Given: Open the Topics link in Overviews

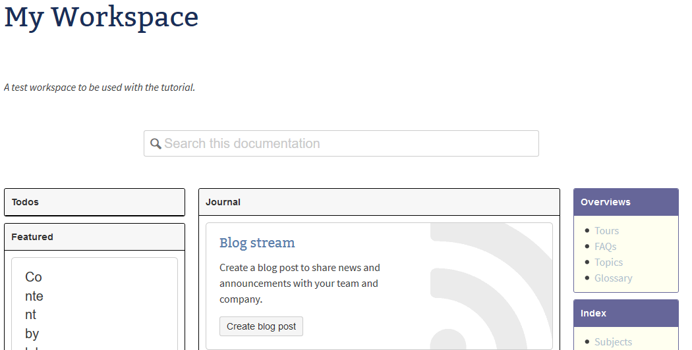Looking at the screenshot, I should click(608, 262).
